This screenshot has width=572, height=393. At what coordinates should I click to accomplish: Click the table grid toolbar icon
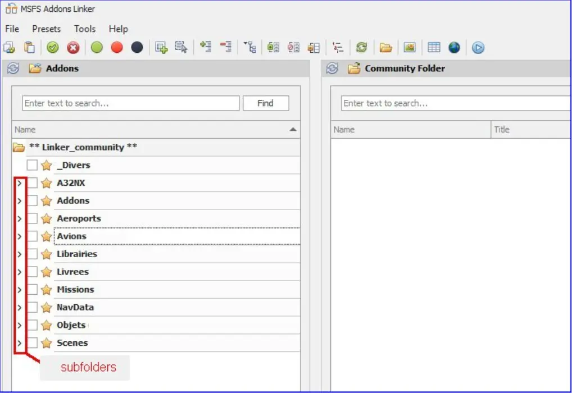pyautogui.click(x=434, y=47)
